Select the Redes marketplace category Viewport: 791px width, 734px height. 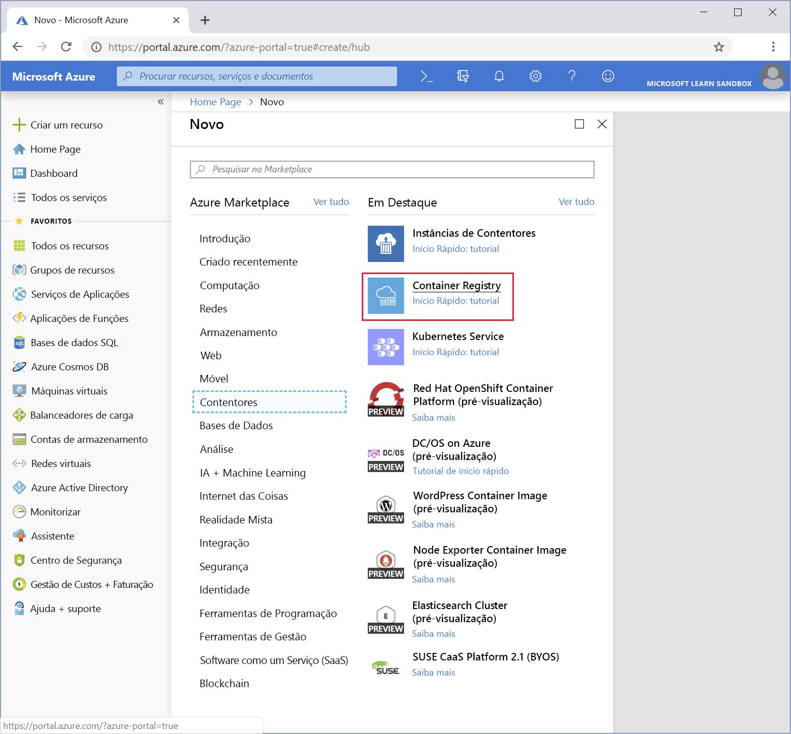(x=214, y=309)
